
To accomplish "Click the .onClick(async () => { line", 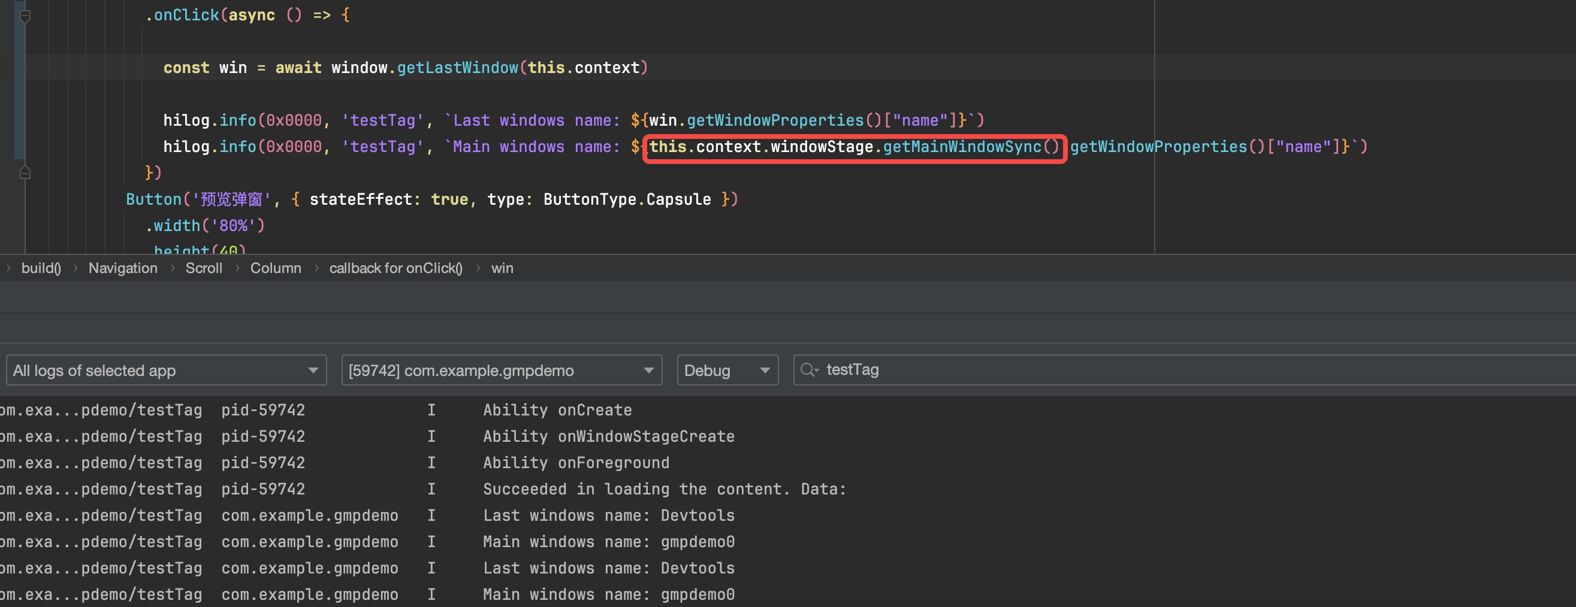I will tap(247, 16).
